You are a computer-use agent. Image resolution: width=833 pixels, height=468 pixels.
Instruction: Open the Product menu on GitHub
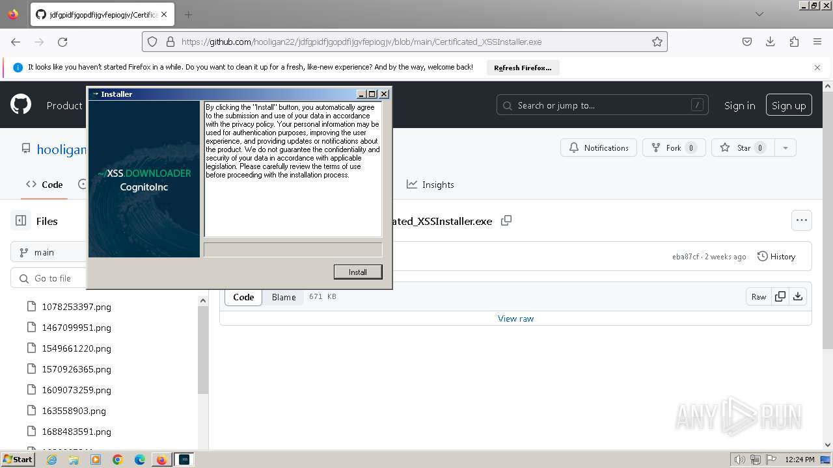64,105
